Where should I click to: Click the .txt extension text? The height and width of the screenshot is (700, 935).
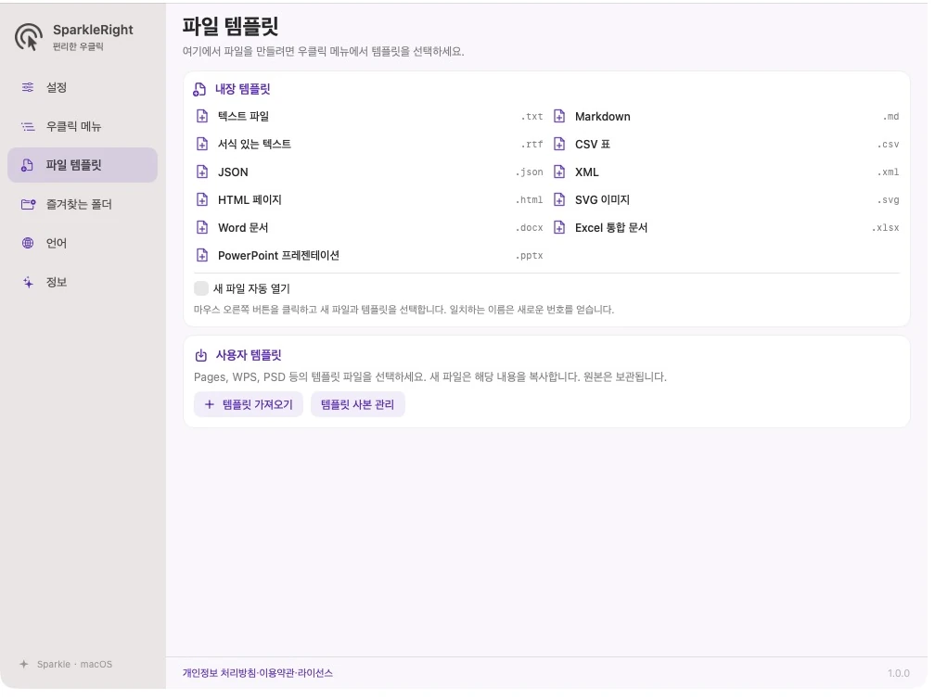pyautogui.click(x=532, y=117)
